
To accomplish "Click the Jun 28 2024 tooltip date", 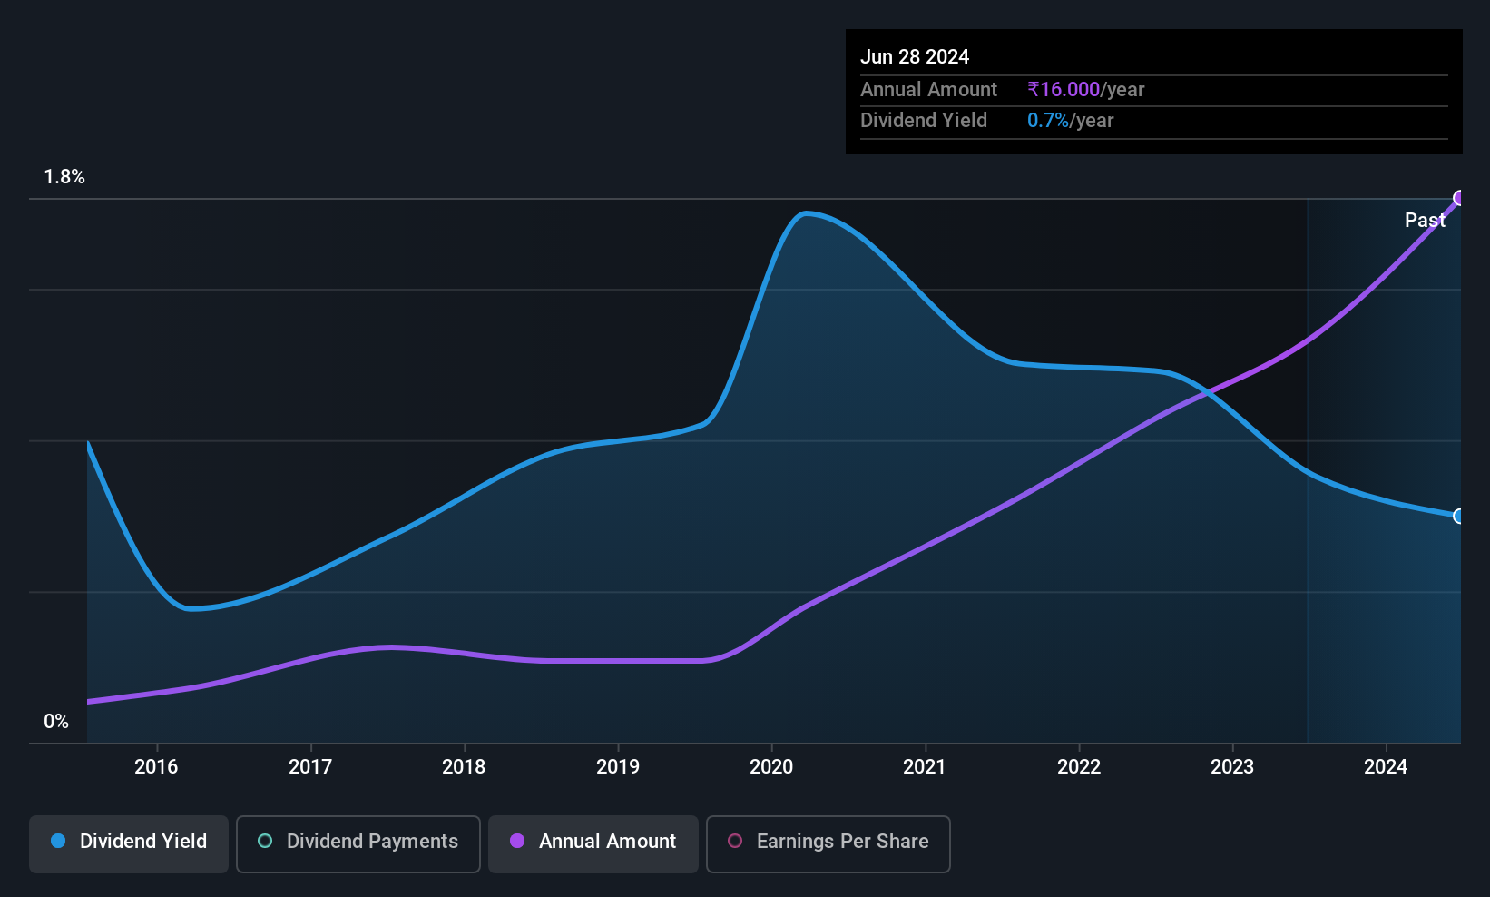I will tap(915, 56).
